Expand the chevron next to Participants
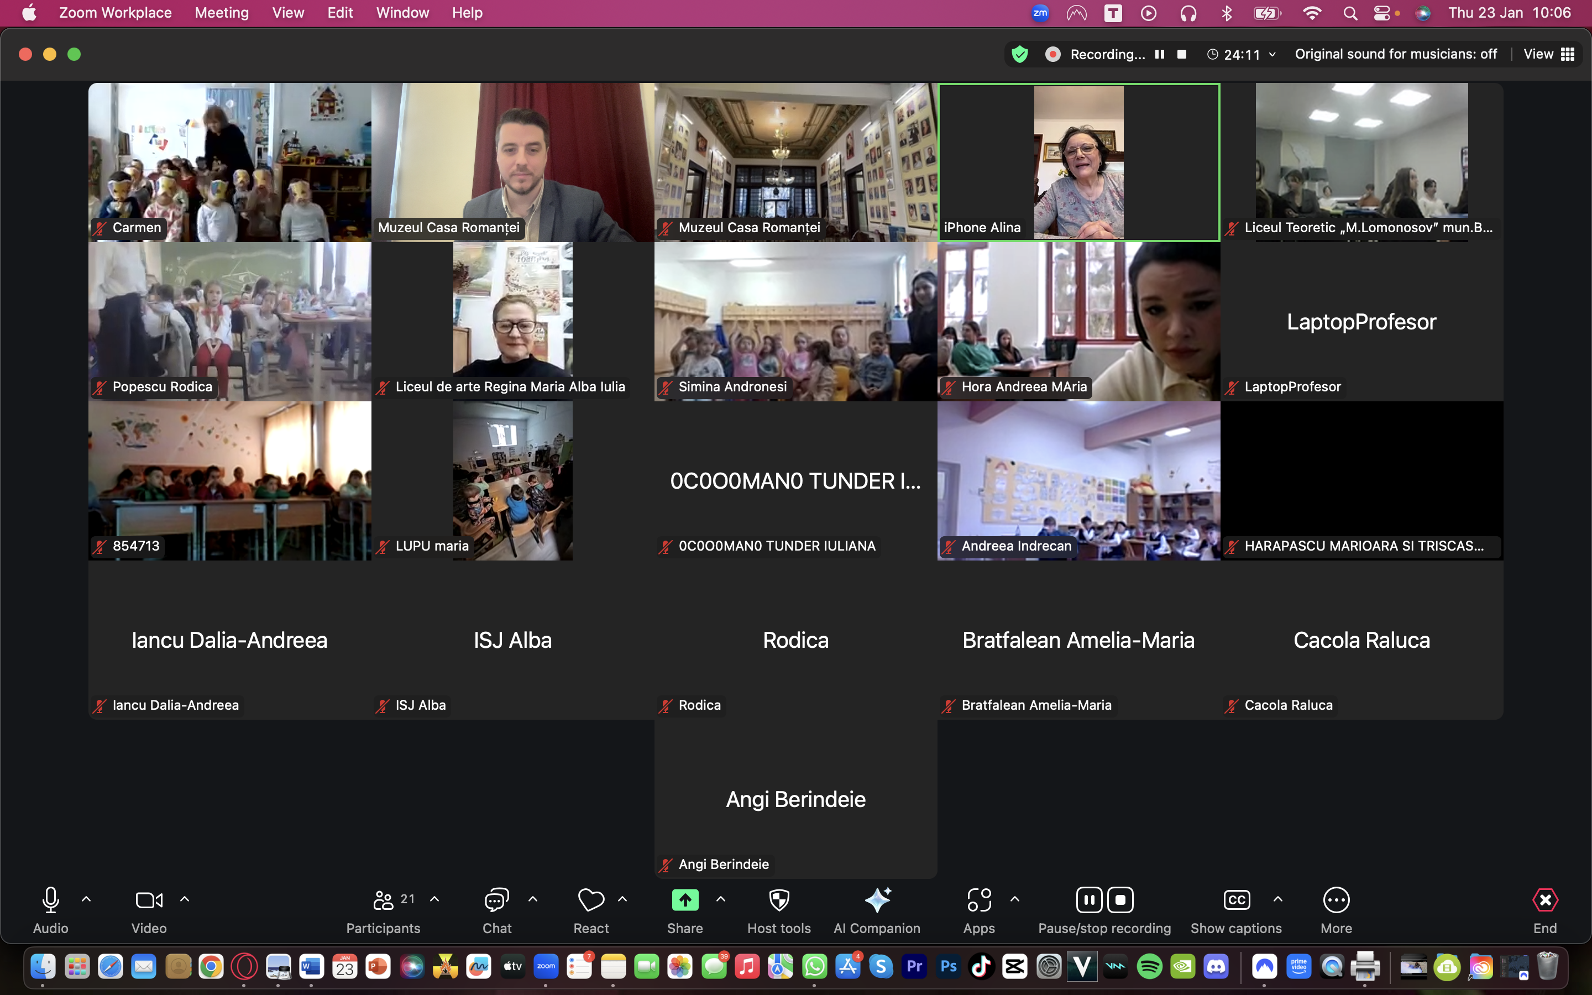Viewport: 1592px width, 995px height. coord(434,899)
